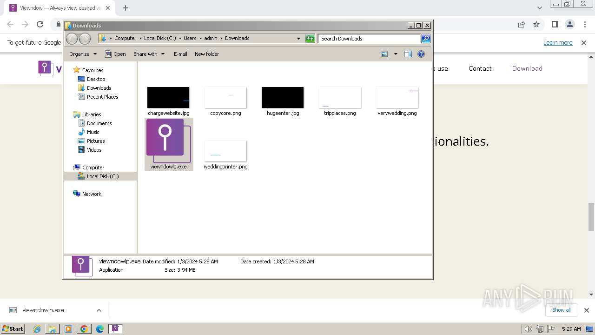595x335 pixels.
Task: Click E-mail in Explorer toolbar
Action: coord(180,54)
